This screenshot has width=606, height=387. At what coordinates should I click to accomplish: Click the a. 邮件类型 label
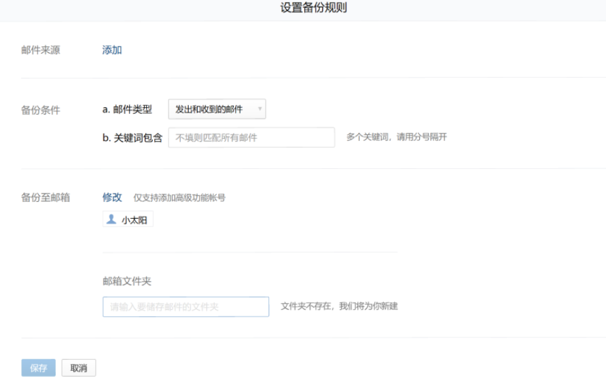[x=127, y=109]
